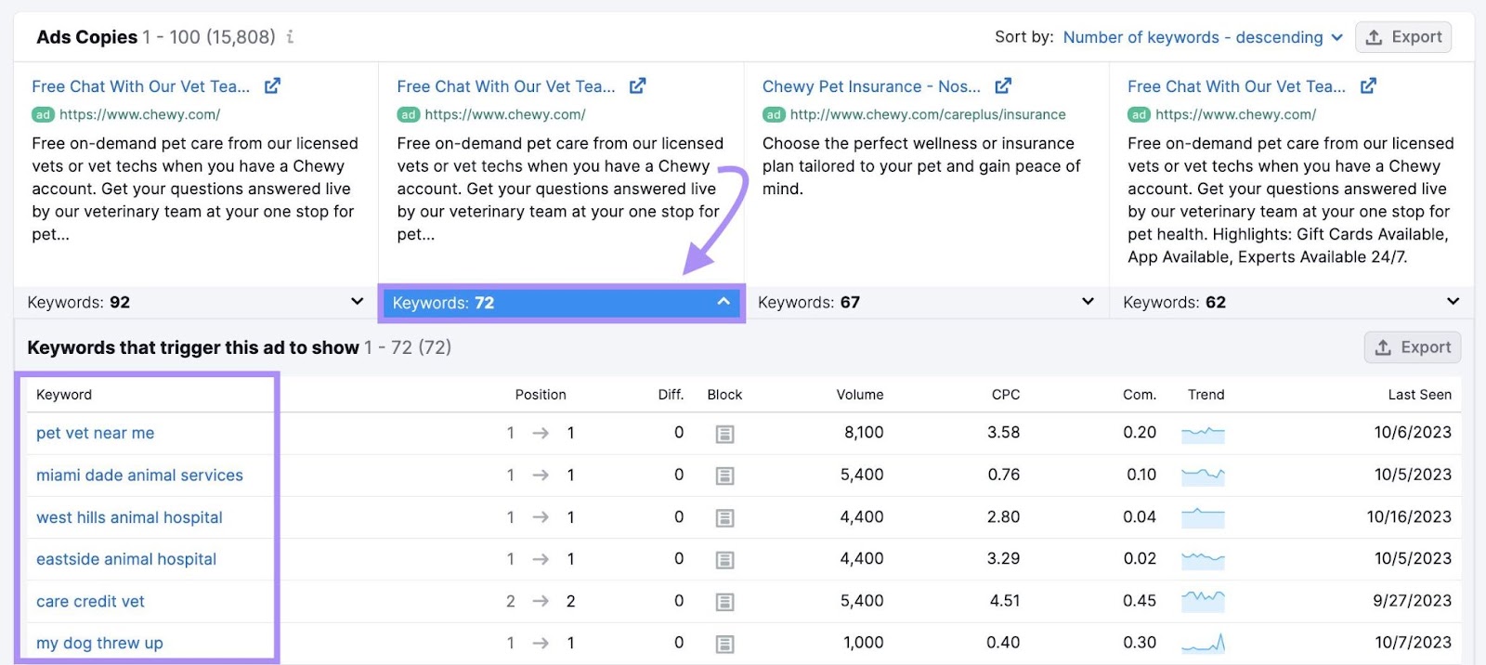Open keyword eastside animal hospital

pos(126,559)
